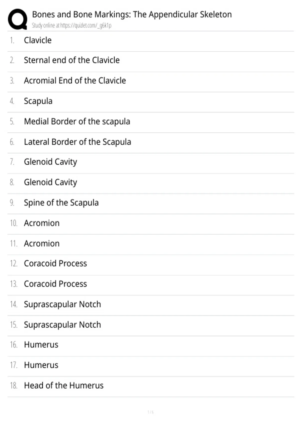Viewport: 301px width, 426px height.
Task: Select the Clavicle term in row 1
Action: pyautogui.click(x=38, y=40)
